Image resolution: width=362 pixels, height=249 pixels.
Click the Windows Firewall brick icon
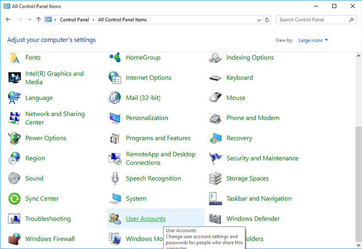pos(14,239)
